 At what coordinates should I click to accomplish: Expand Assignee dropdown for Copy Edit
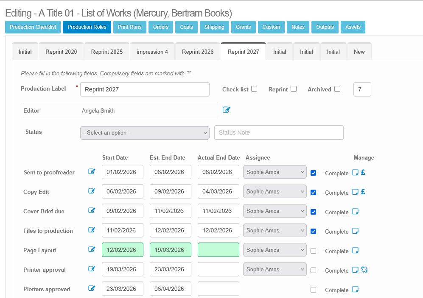point(275,192)
